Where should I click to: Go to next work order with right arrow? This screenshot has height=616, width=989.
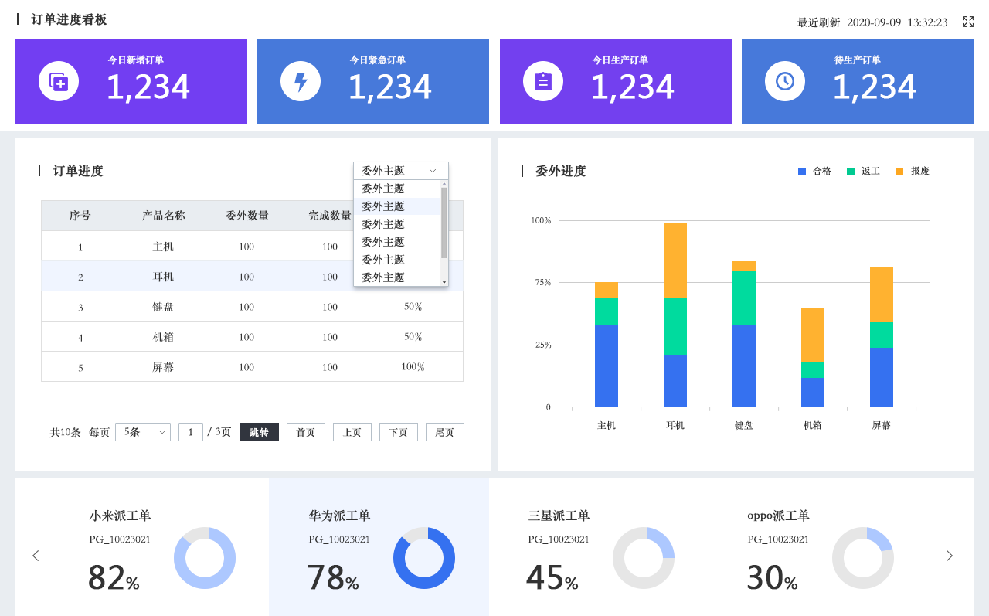coord(950,556)
